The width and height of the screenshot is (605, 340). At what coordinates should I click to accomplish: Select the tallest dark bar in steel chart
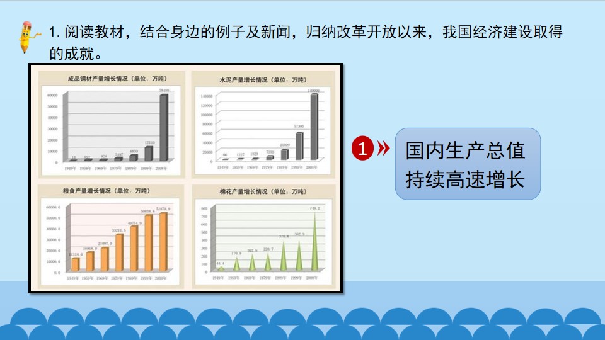point(164,127)
